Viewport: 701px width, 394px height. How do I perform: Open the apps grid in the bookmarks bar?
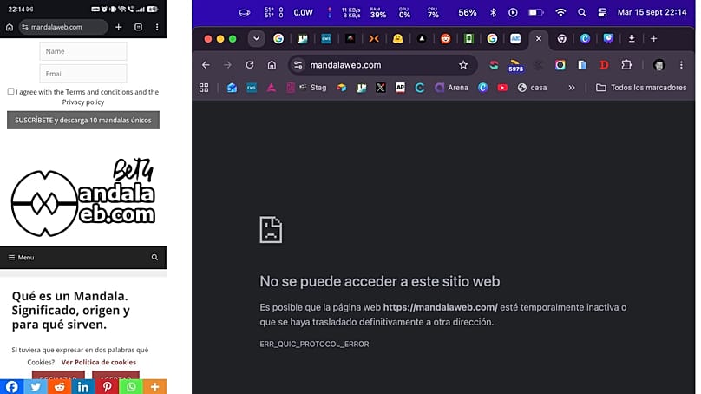[204, 88]
